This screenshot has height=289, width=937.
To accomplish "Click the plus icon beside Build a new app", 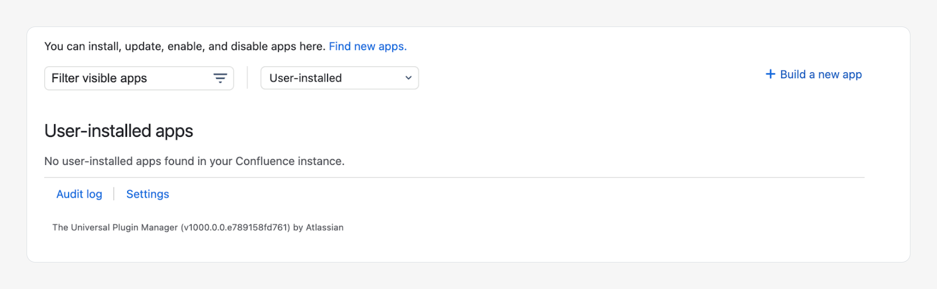I will 770,74.
